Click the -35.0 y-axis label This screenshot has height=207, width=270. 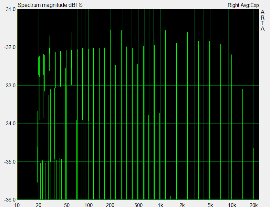[x=10, y=162]
